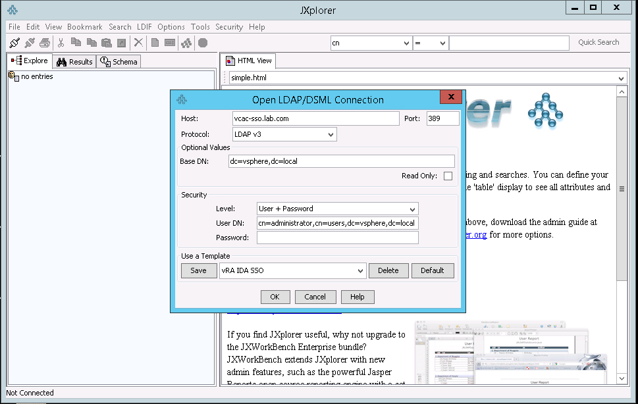Click the Refresh tree toolbar icon

[186, 42]
